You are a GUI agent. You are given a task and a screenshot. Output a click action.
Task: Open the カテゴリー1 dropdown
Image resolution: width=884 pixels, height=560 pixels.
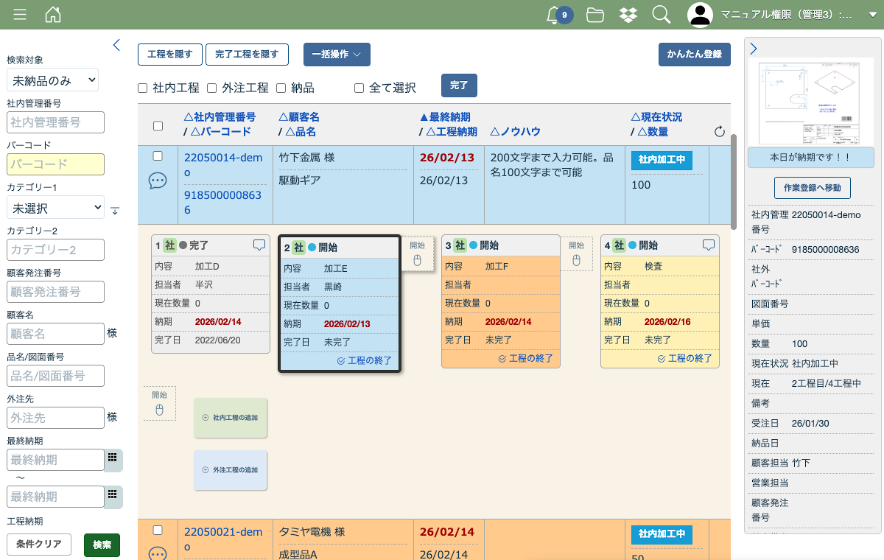coord(55,208)
